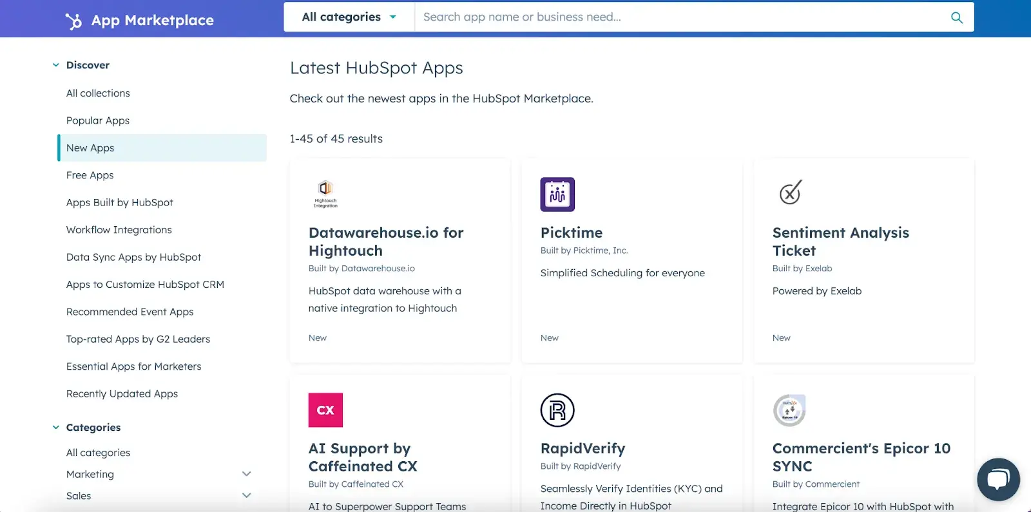Open Recommended Event Apps collection
Image resolution: width=1031 pixels, height=512 pixels.
pos(130,312)
